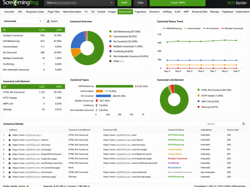Select the Self Referencing filter row
250x187 pixels.
pos(33,41)
